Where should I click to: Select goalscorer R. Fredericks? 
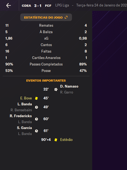coord(21,116)
